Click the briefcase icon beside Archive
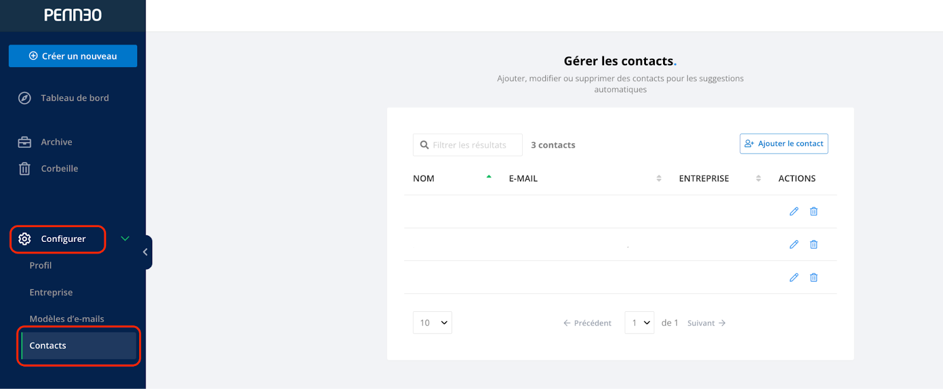943x389 pixels. 25,142
